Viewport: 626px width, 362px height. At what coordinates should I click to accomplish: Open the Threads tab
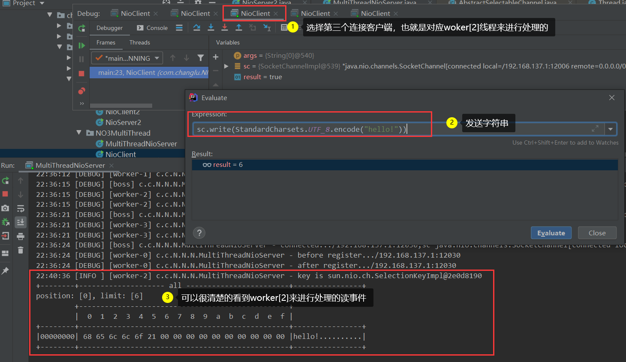tap(140, 42)
